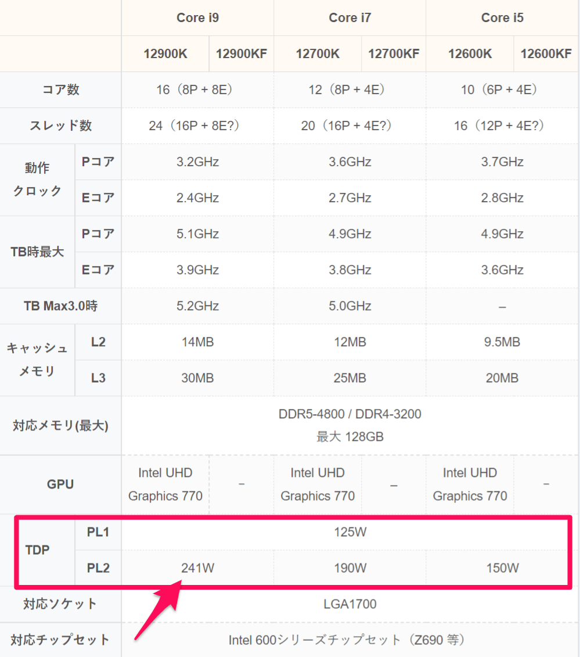Click the 3.2GHz P-core base clock cell
Image resolution: width=580 pixels, height=657 pixels.
pyautogui.click(x=197, y=161)
